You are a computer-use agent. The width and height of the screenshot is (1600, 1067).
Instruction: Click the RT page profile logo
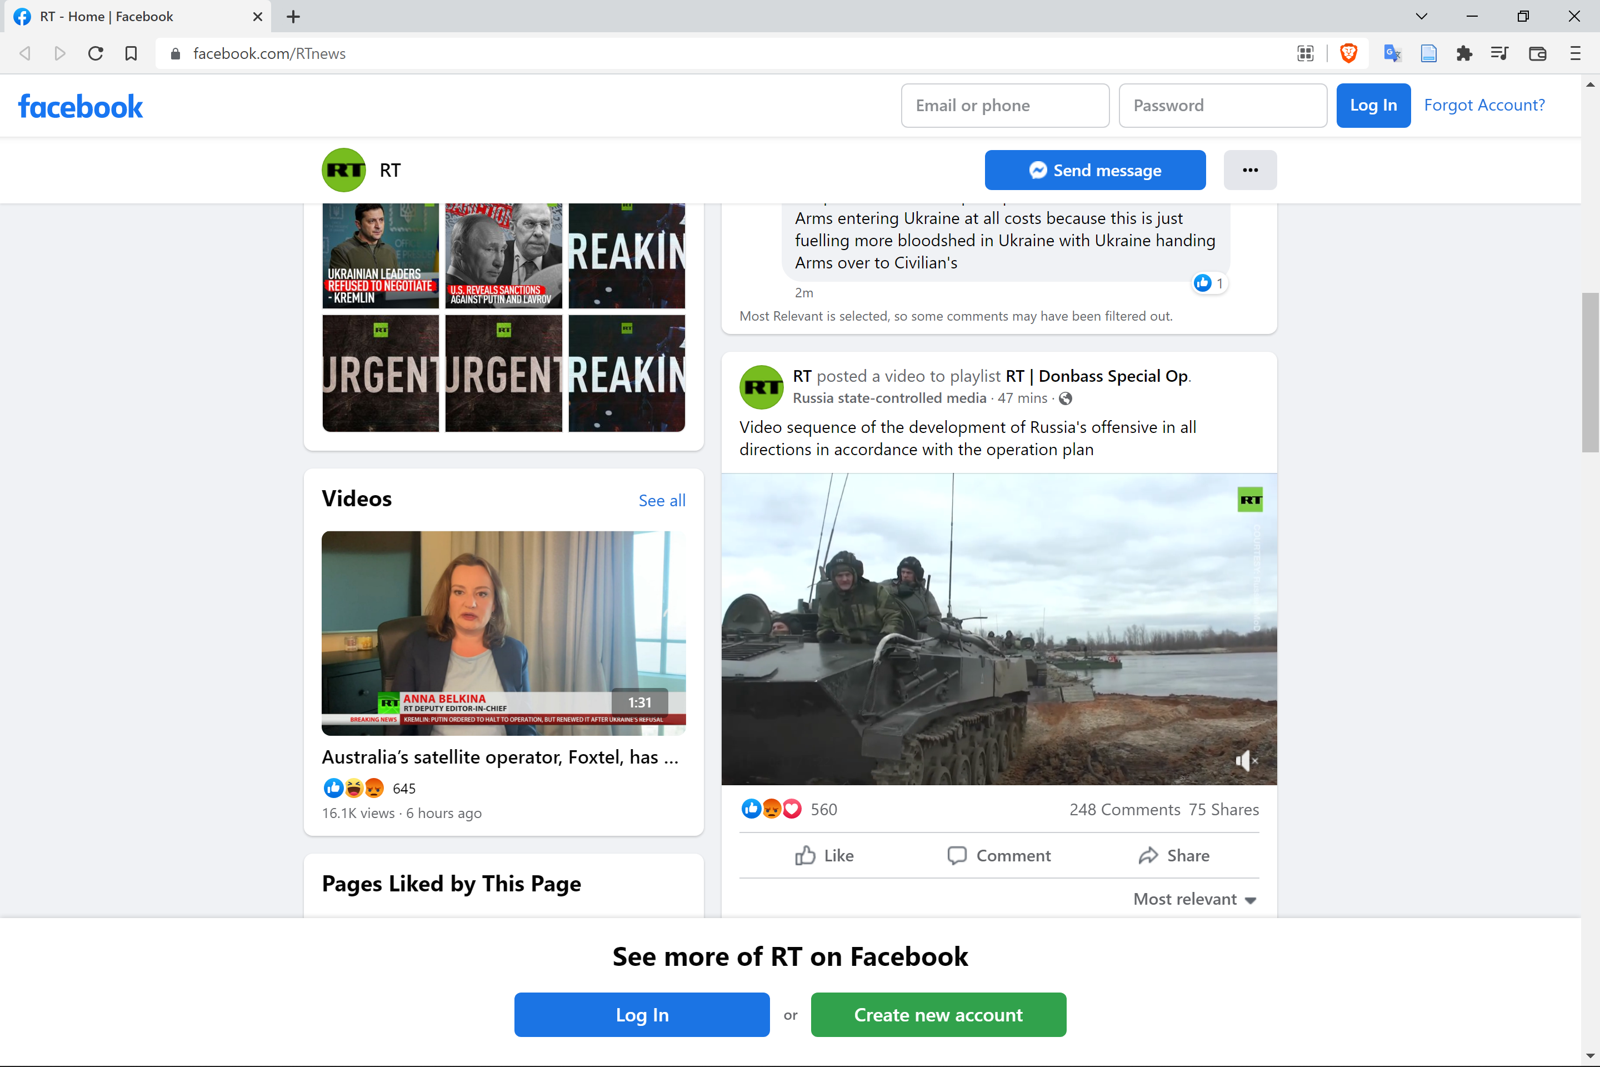(x=343, y=170)
